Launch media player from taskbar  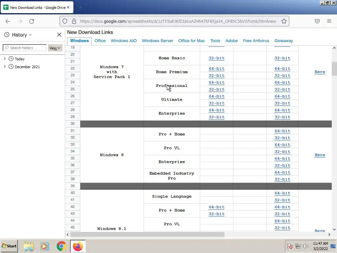pos(45,246)
